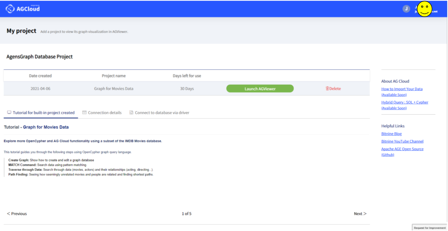This screenshot has width=448, height=231.
Task: Click the MATCH Command step line
Action: click(x=47, y=165)
